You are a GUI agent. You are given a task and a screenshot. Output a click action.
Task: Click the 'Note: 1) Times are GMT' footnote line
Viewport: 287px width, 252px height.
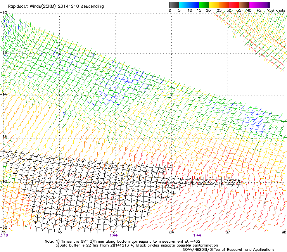click(x=123, y=242)
